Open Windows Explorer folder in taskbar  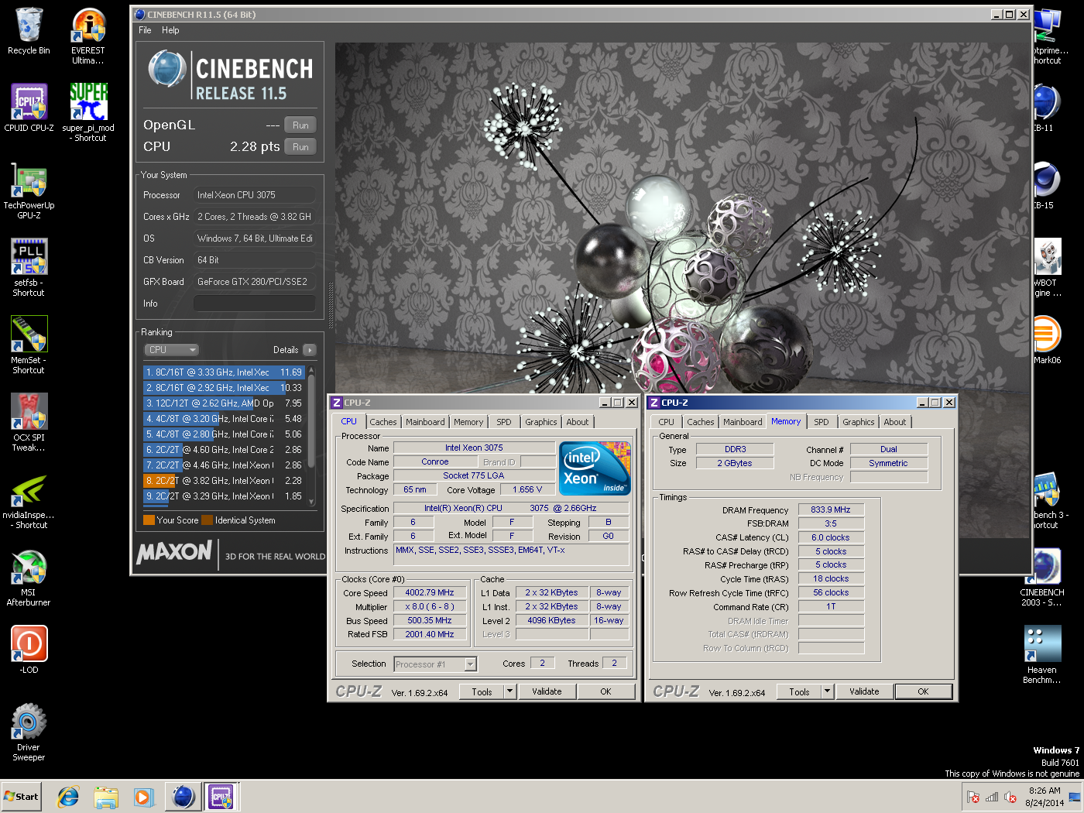click(106, 797)
